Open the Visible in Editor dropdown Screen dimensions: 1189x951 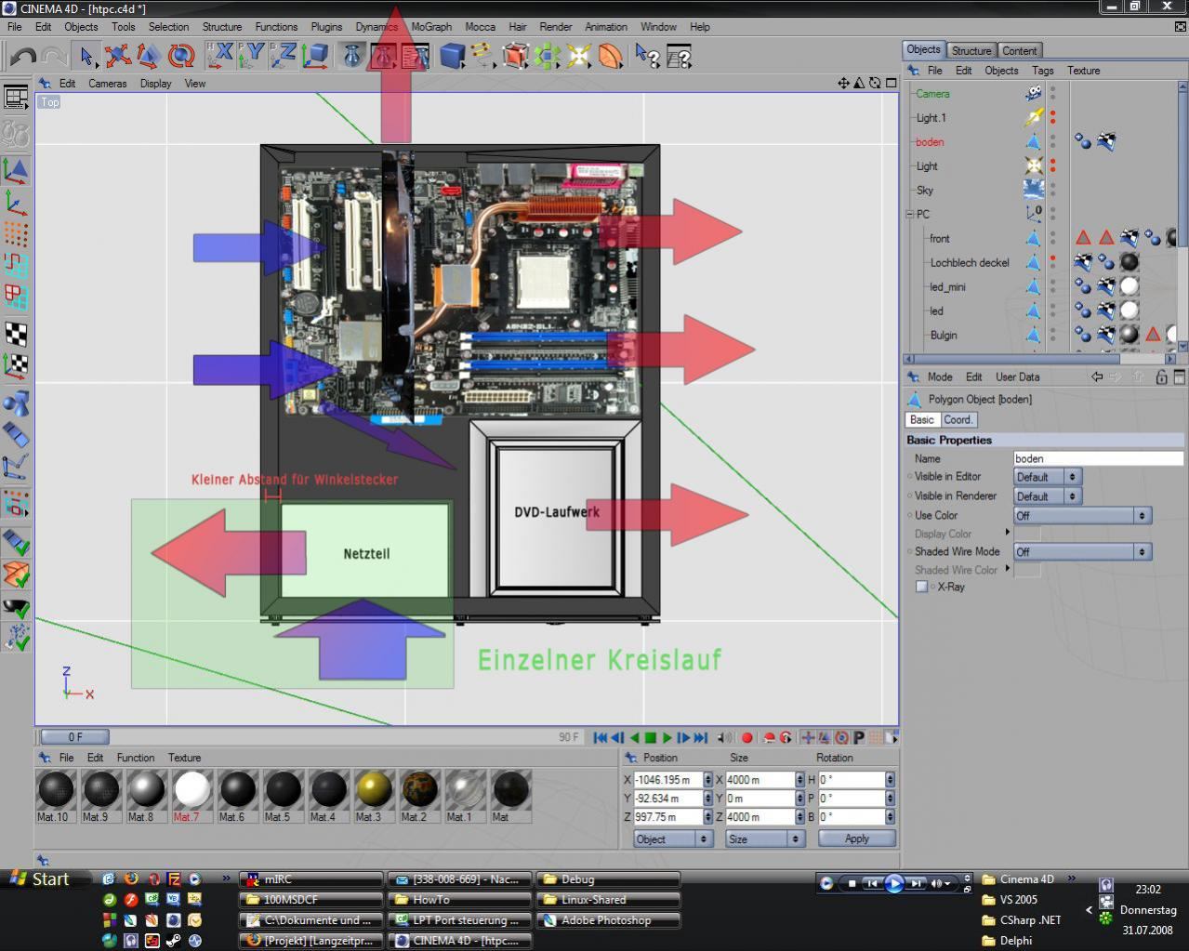point(1046,477)
